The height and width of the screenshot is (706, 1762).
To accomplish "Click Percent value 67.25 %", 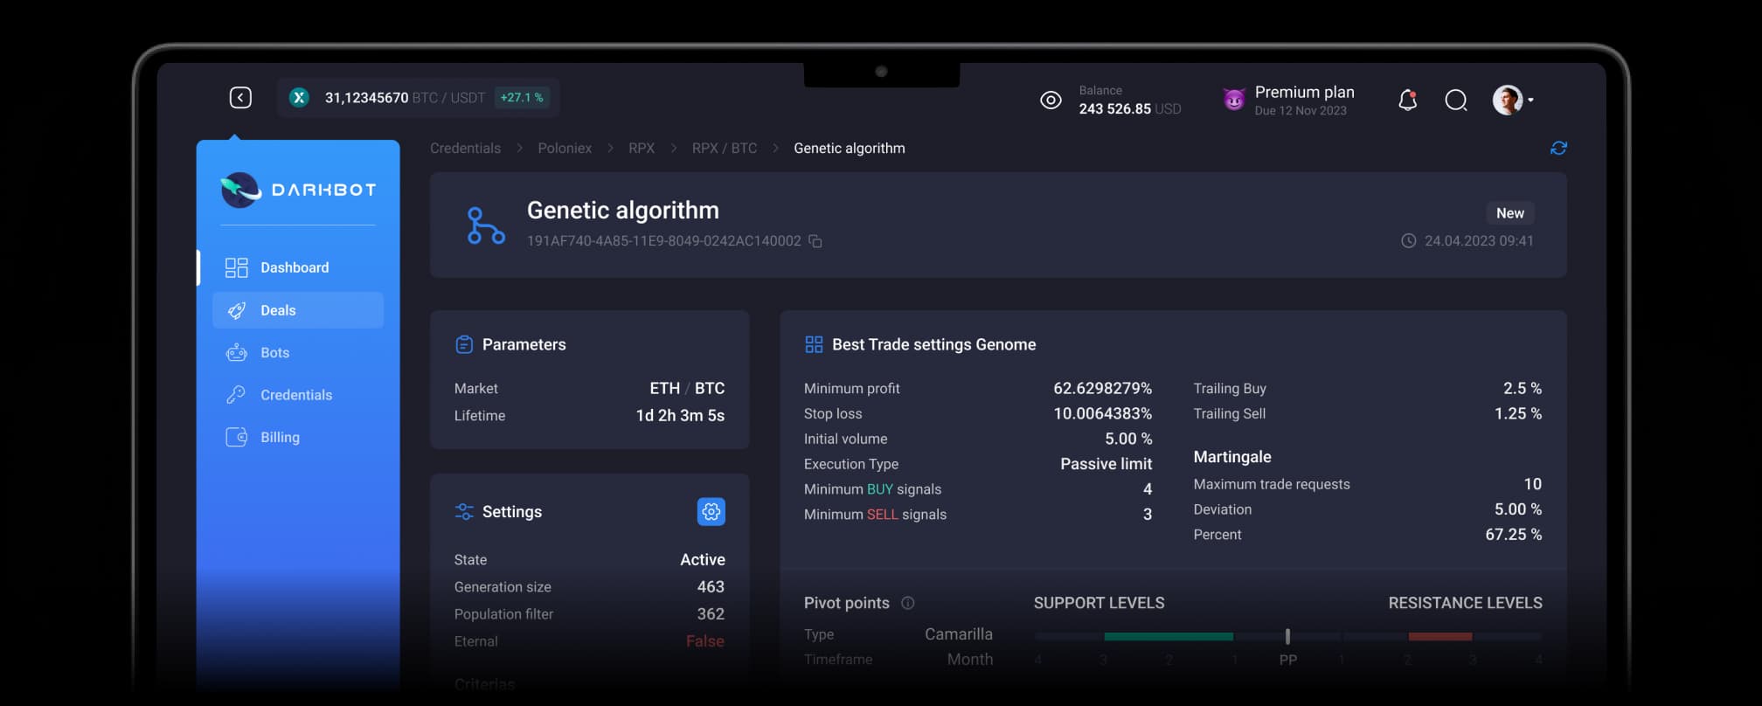I will pos(1513,535).
